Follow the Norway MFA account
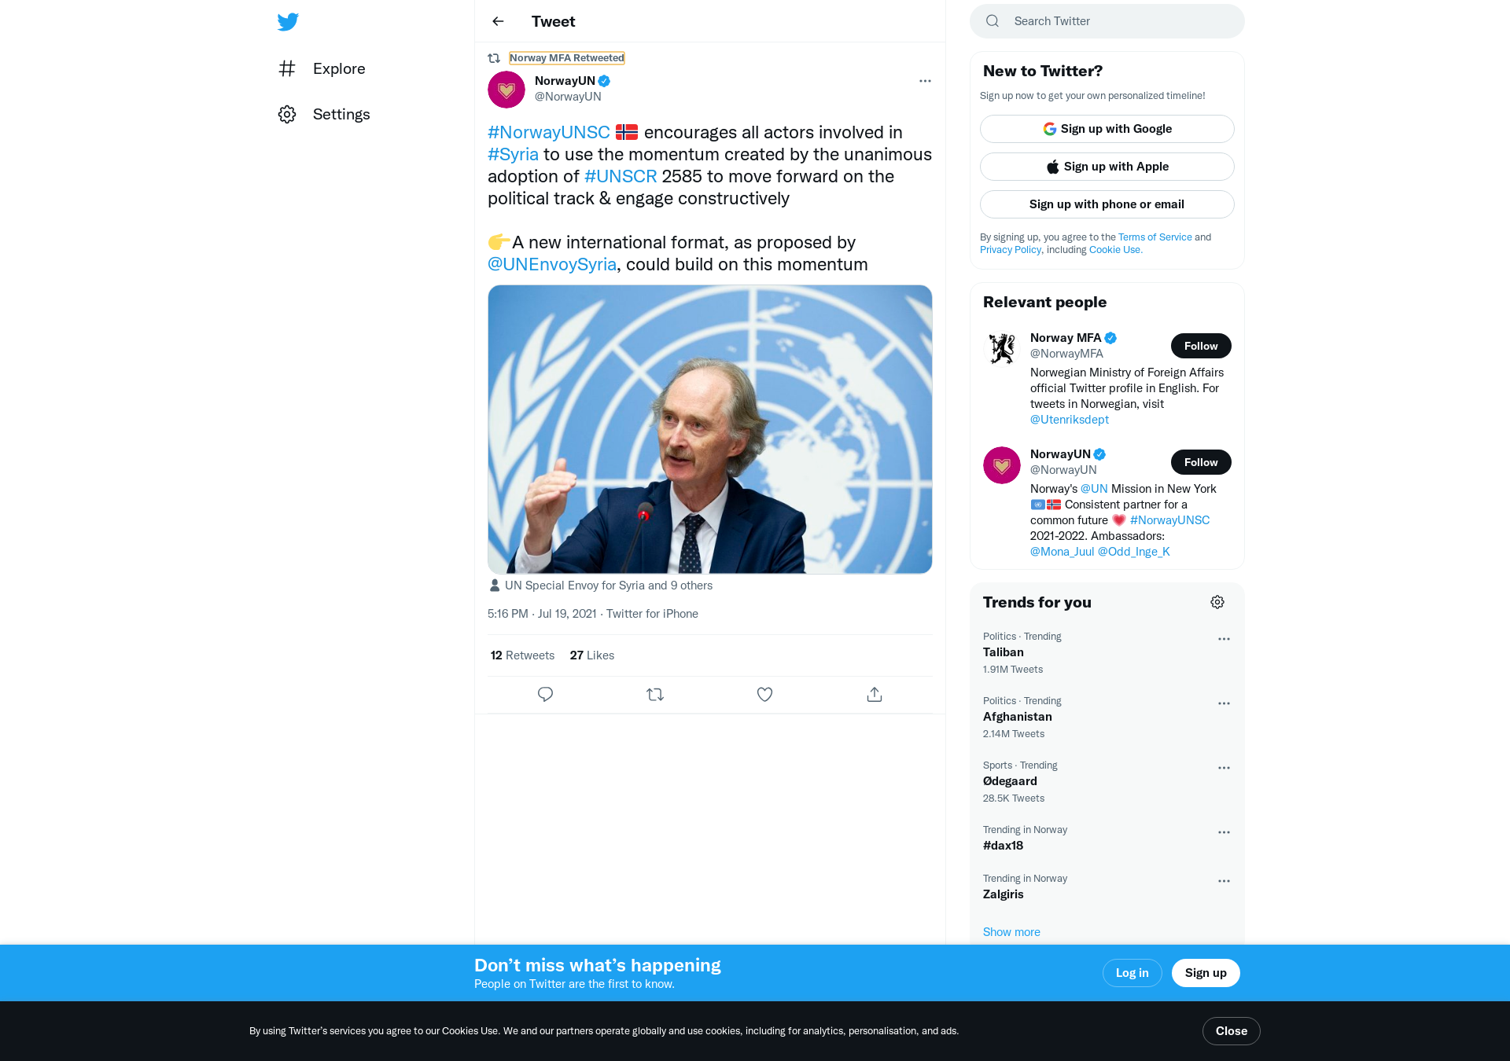Viewport: 1510px width, 1061px height. [x=1201, y=346]
